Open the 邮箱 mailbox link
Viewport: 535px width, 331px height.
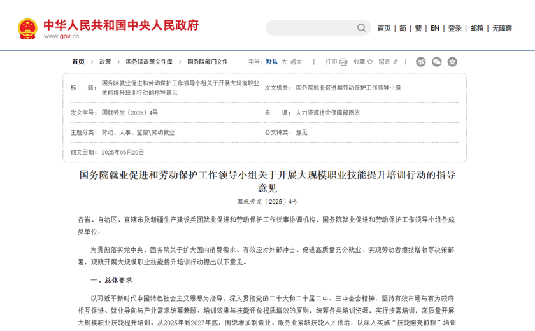click(476, 28)
